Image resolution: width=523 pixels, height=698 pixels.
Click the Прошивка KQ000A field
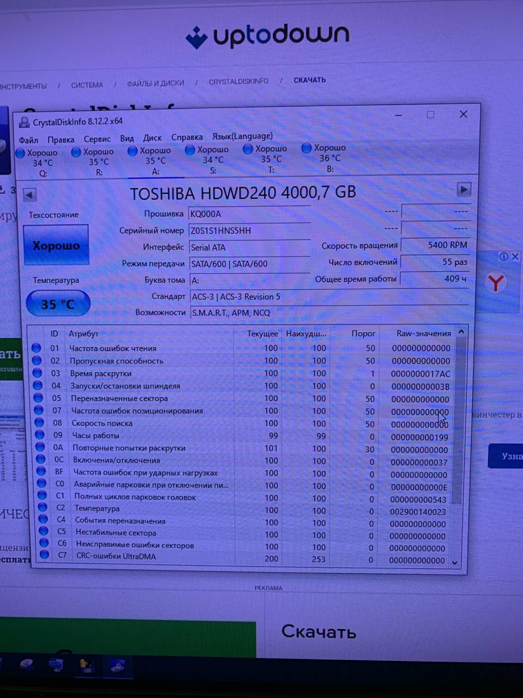250,214
